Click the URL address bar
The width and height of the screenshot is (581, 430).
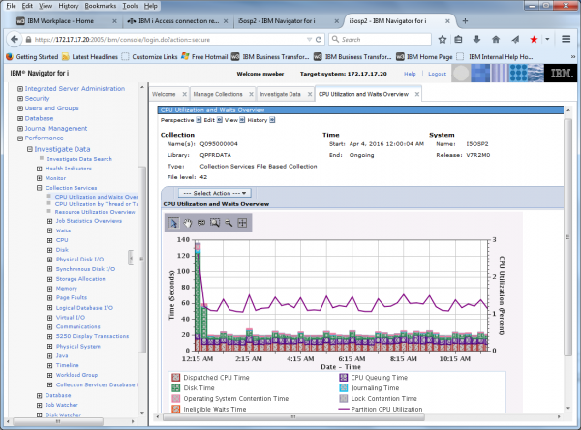pyautogui.click(x=168, y=40)
